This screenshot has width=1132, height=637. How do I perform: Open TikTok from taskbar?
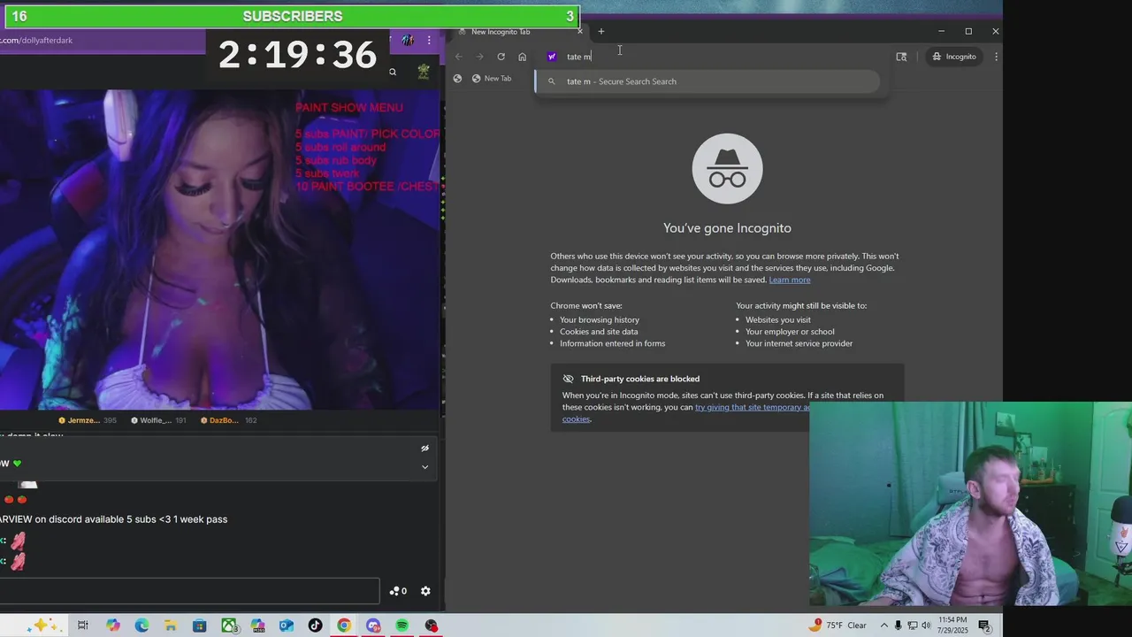pyautogui.click(x=316, y=625)
